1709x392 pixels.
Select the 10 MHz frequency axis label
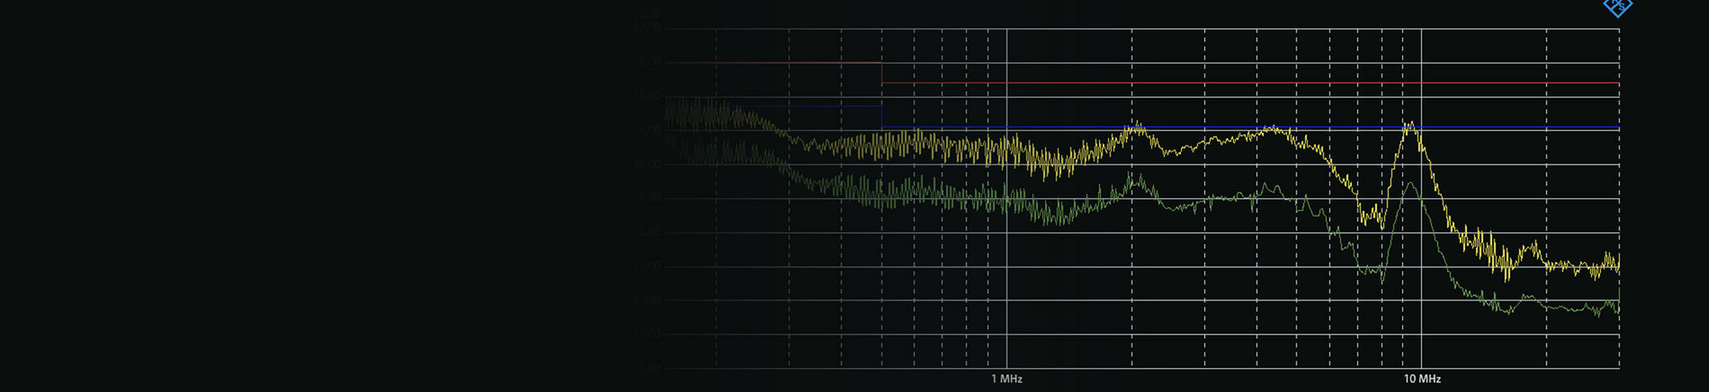[x=1421, y=379]
